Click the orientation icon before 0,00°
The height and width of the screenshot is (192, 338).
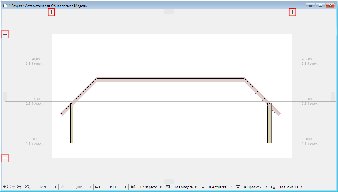[63, 187]
